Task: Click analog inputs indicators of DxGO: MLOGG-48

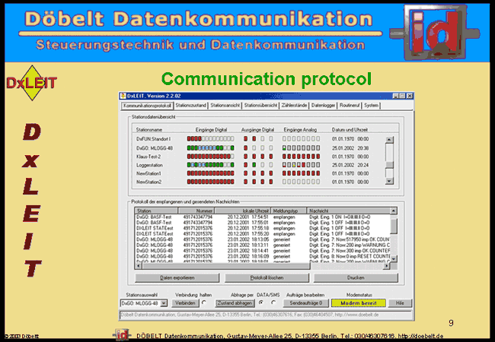Action: (x=301, y=148)
